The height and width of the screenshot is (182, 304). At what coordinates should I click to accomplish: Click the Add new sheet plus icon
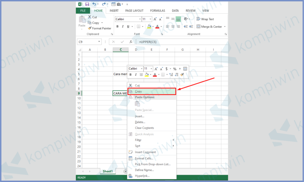click(x=125, y=172)
